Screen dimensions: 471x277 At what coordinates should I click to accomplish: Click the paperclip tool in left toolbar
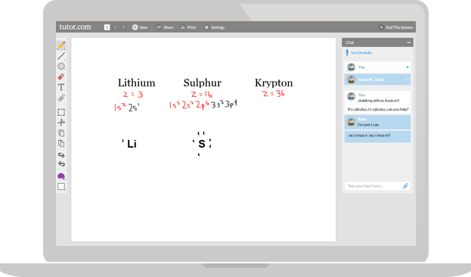[x=61, y=98]
